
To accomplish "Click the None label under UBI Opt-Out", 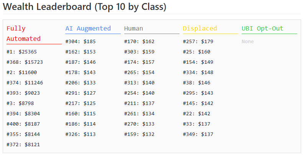I will tap(248, 42).
